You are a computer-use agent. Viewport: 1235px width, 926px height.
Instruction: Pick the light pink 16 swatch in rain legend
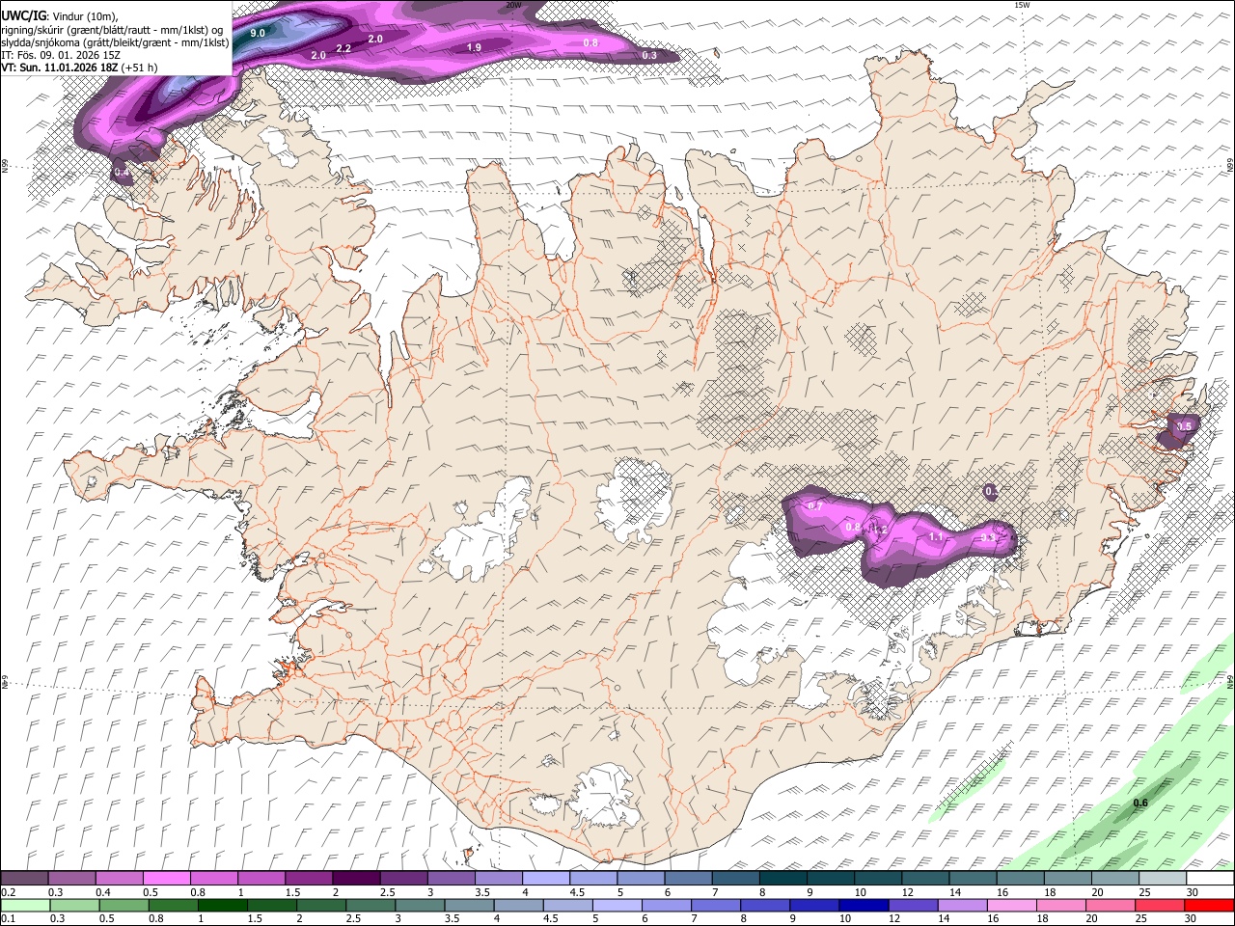[1010, 905]
